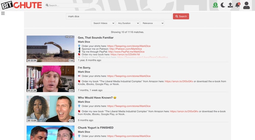Click the 'mark dice' search query field
Screen dimensions: 255x140
(x=119, y=16)
